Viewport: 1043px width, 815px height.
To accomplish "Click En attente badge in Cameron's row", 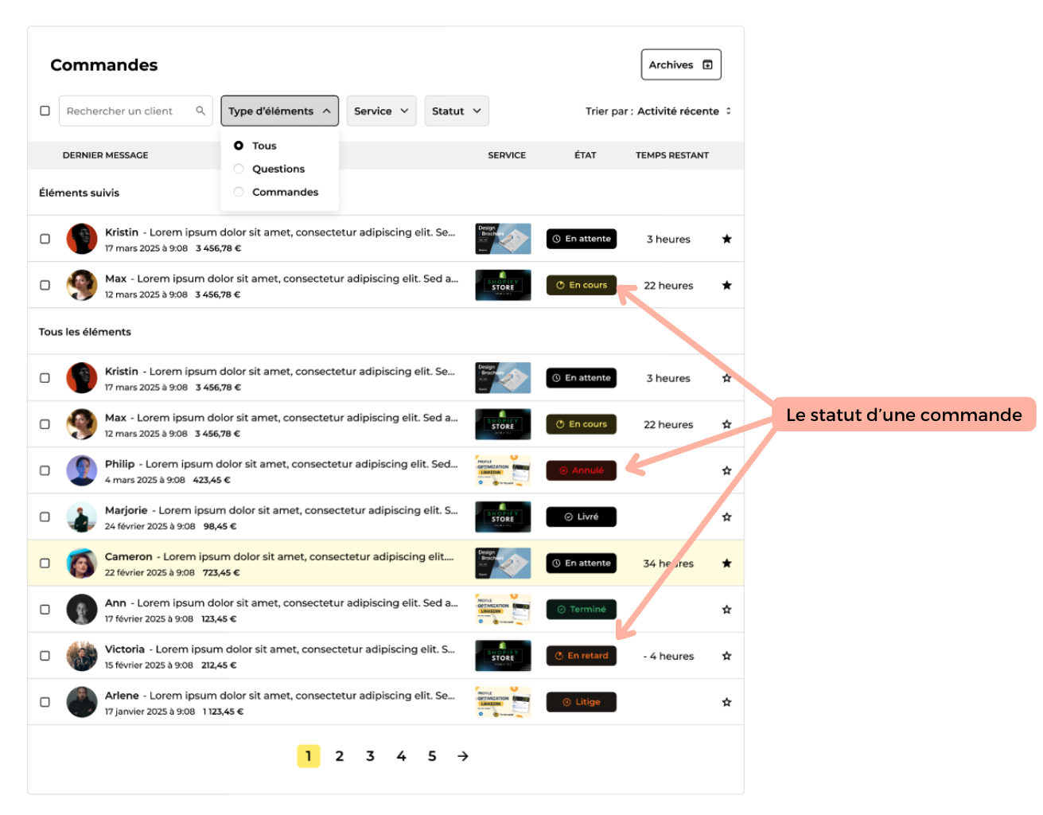I will coord(582,563).
